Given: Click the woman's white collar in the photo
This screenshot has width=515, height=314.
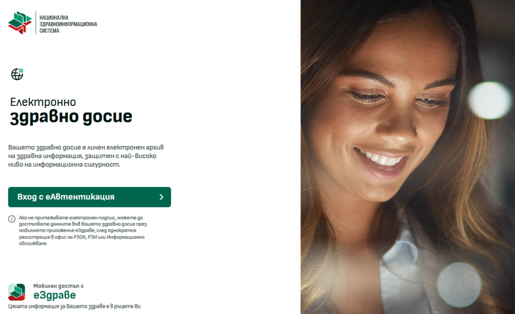Looking at the screenshot, I should [399, 262].
